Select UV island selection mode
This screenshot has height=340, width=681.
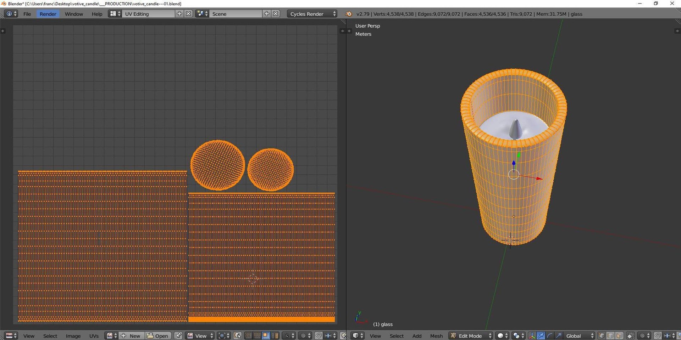(x=275, y=336)
